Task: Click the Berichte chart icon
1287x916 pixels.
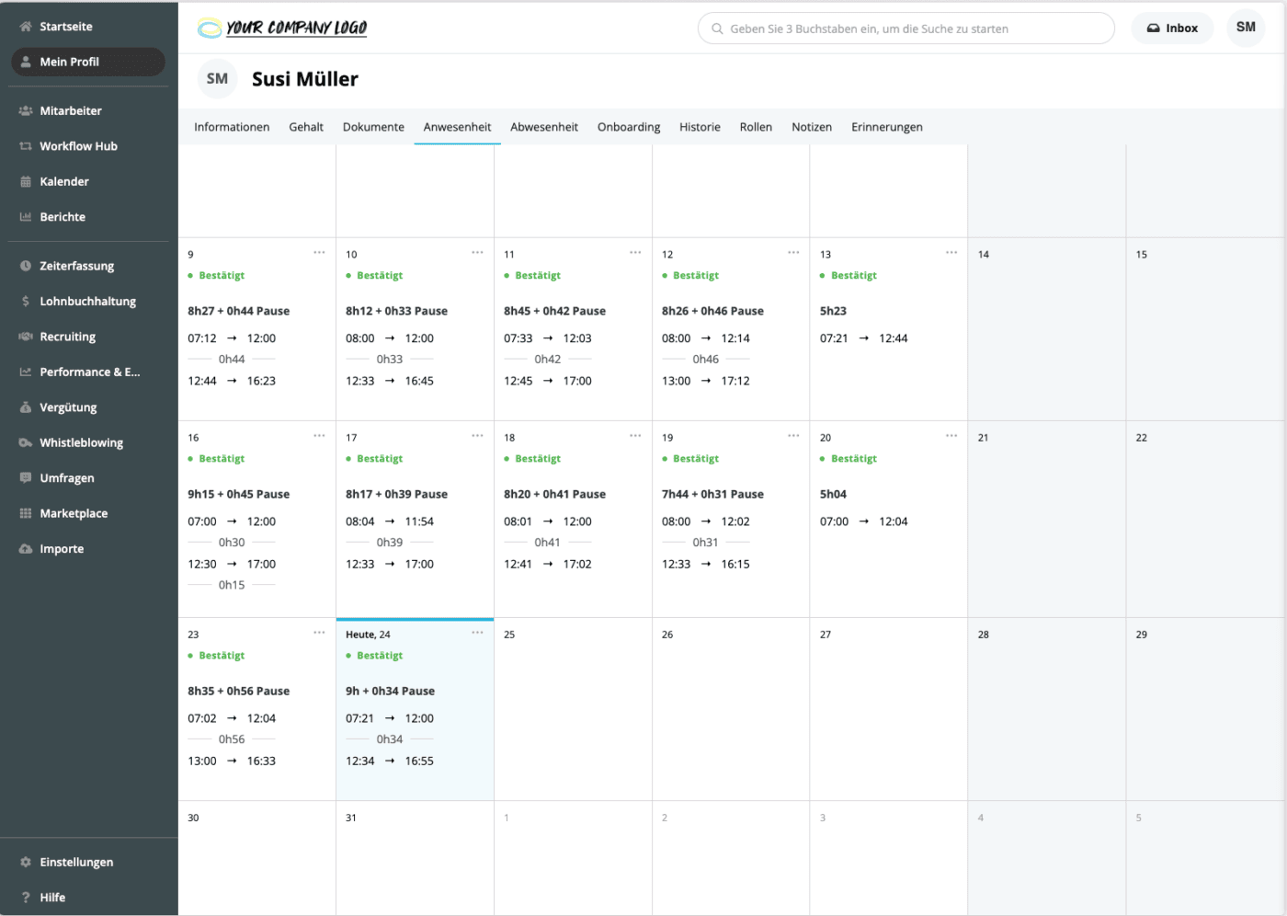Action: point(26,217)
